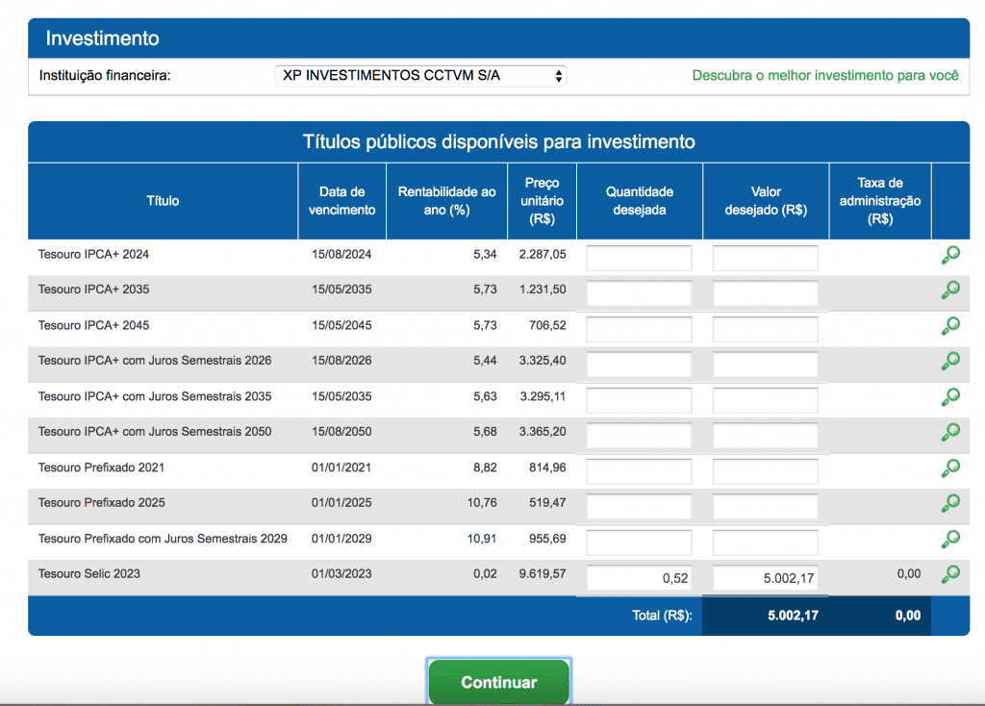This screenshot has height=706, width=985.
Task: Click 'Tesouro IPCA+ com Juros Semestrais 2050' text
Action: pos(155,432)
